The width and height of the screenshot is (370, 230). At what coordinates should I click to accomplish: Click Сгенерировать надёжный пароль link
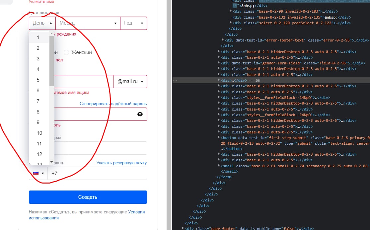(x=113, y=104)
